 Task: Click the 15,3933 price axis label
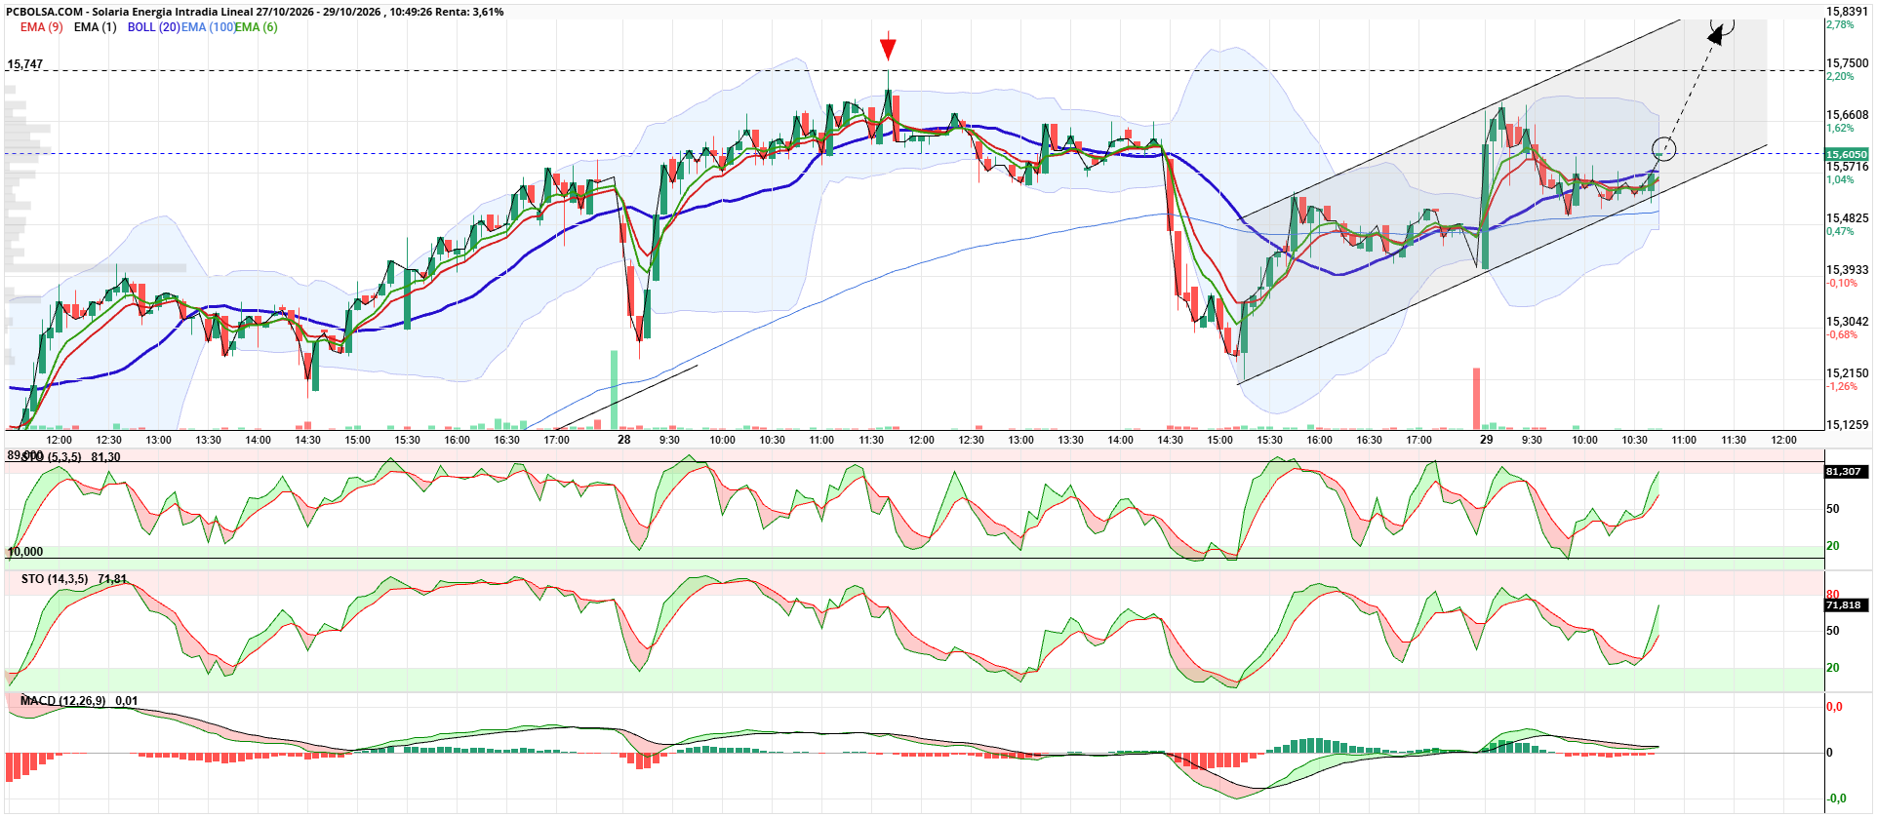click(x=1847, y=270)
